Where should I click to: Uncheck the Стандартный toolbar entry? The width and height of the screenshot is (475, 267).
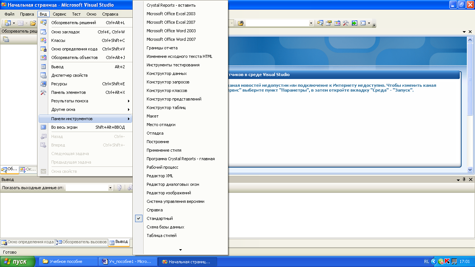pyautogui.click(x=180, y=218)
